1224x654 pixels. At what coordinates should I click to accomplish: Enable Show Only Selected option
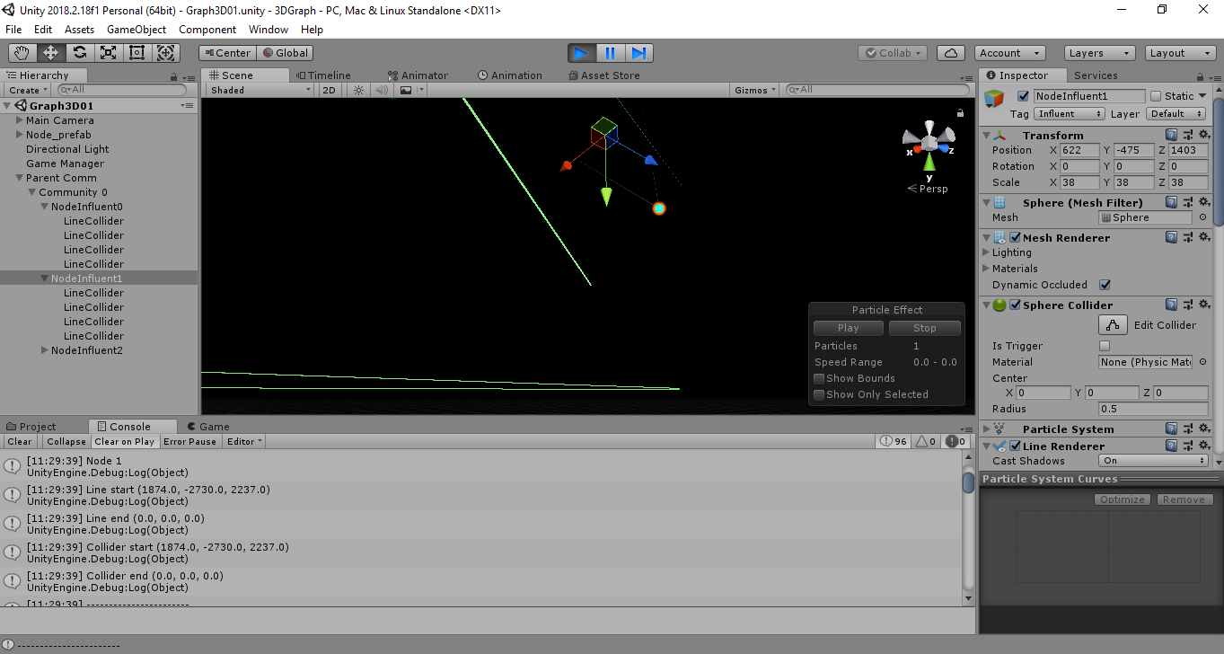(819, 394)
